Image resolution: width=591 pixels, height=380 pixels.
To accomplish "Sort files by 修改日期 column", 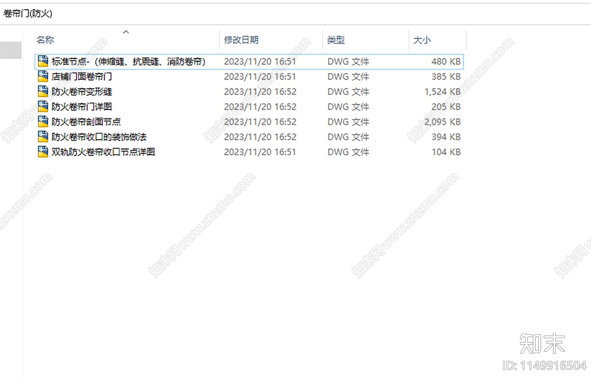I will [x=241, y=40].
